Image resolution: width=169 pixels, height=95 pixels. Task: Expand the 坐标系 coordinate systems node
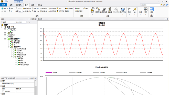[5, 35]
